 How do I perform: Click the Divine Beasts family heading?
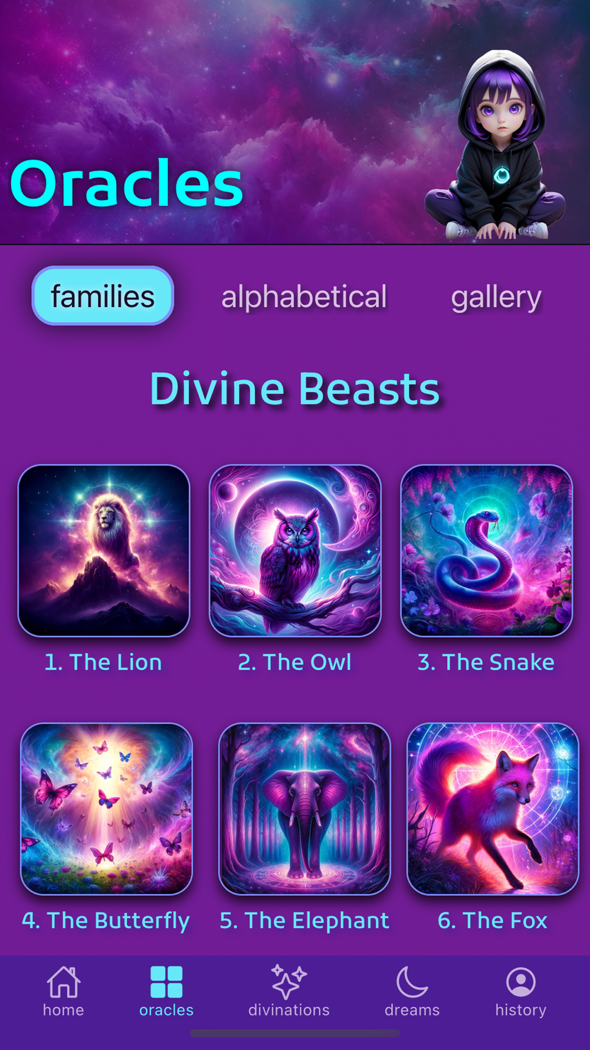[x=295, y=389]
